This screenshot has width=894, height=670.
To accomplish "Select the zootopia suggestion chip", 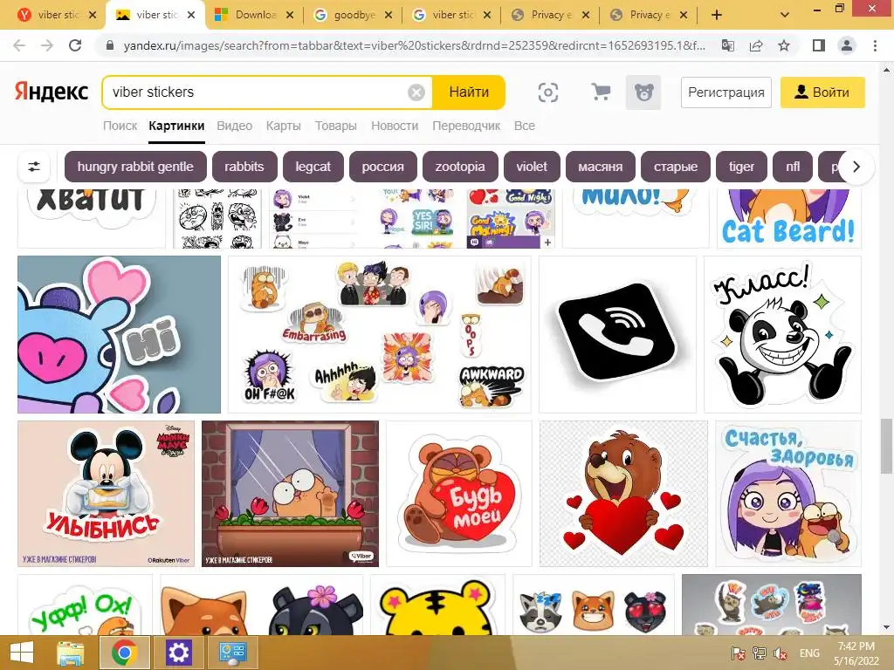I will 460,167.
